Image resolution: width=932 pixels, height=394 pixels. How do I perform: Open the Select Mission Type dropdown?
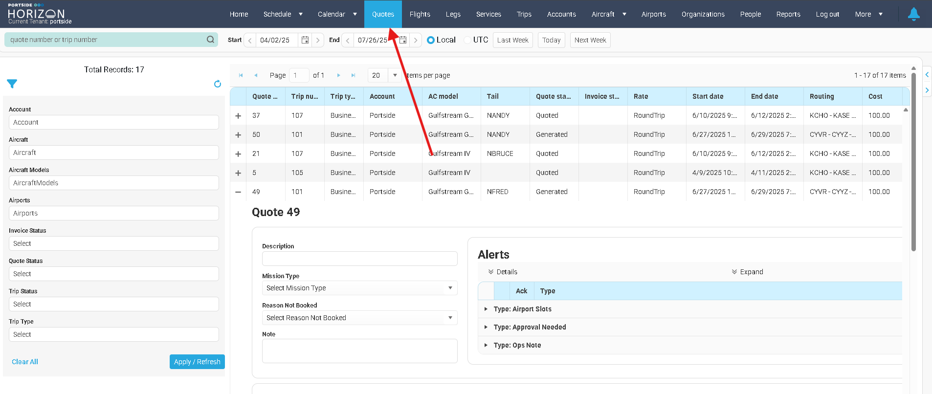click(x=359, y=288)
